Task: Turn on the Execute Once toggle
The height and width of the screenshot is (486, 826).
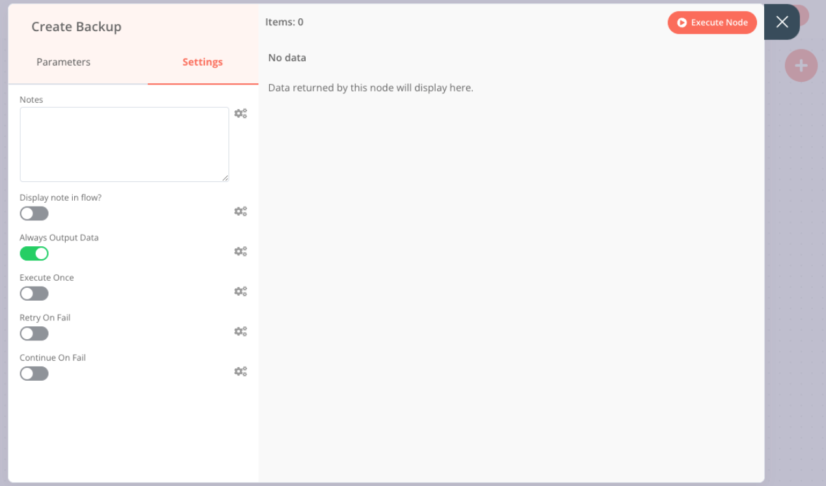Action: click(34, 293)
